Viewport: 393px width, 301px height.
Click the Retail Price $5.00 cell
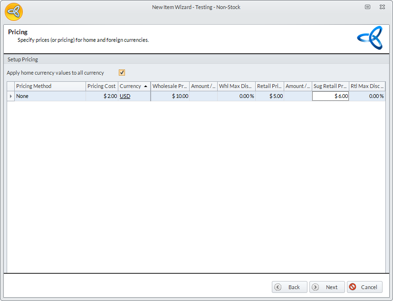coord(270,96)
